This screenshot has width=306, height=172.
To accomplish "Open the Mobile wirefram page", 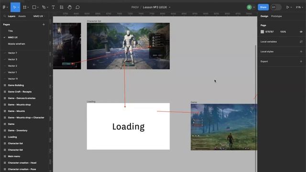I will pos(16,44).
